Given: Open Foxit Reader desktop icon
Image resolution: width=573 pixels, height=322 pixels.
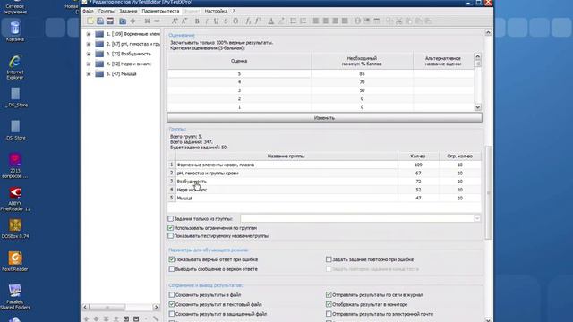Looking at the screenshot, I should pyautogui.click(x=15, y=261).
